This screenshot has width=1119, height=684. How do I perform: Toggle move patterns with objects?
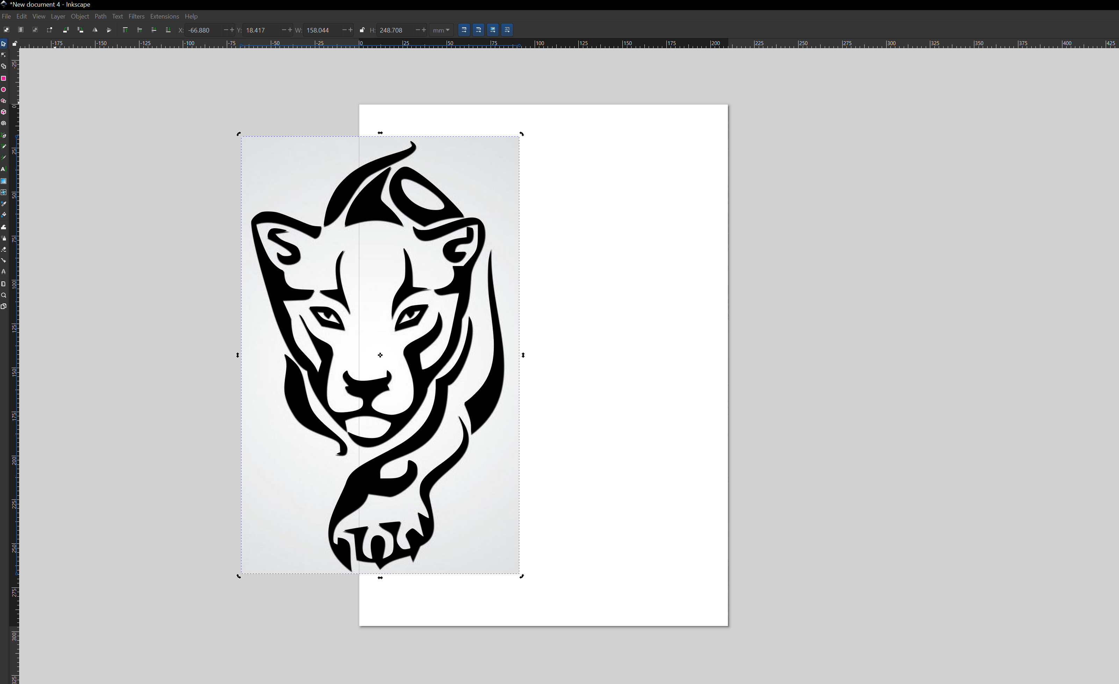tap(507, 30)
